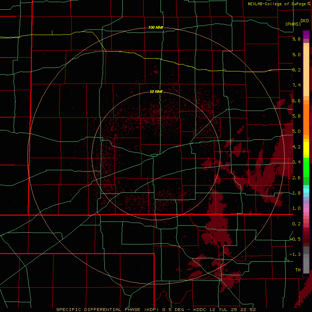This screenshot has width=312, height=312.
Task: Click the 5.8 scale value
Action: tap(296, 116)
